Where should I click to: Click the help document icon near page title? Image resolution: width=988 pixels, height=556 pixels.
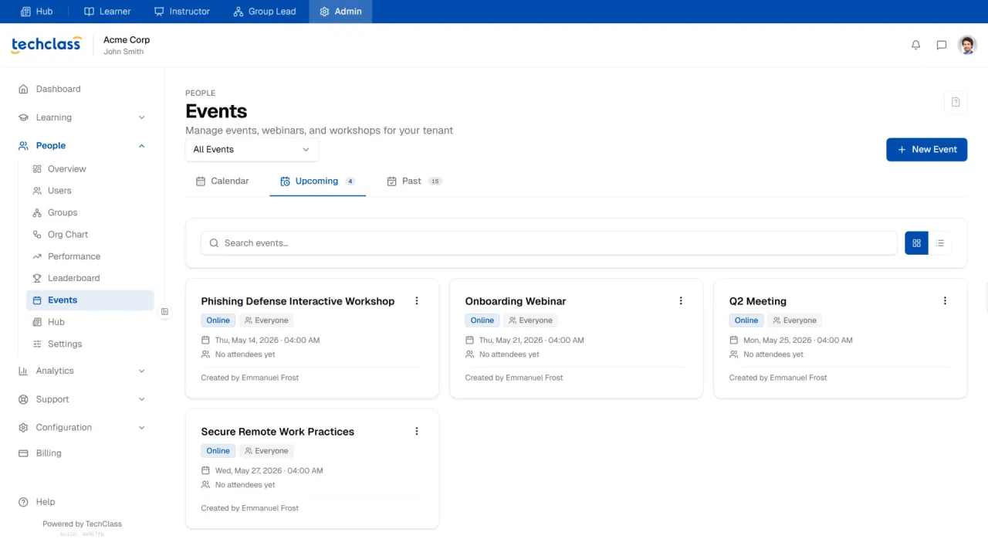coord(956,102)
